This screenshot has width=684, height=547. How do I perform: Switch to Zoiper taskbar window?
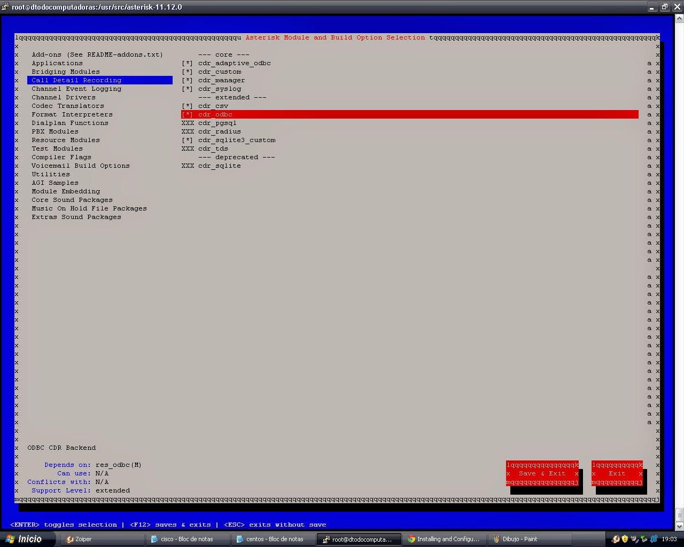[x=102, y=539]
